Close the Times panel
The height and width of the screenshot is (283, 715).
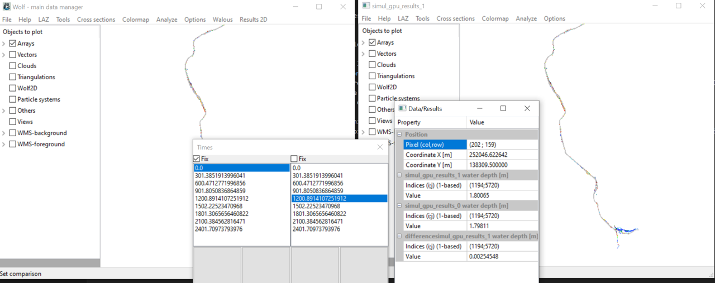point(380,147)
